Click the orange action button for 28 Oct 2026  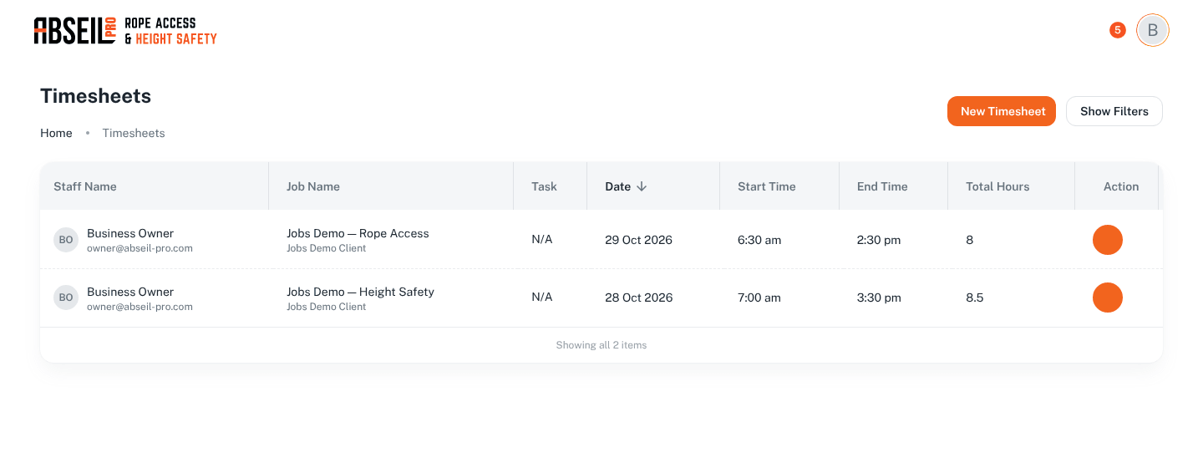[1108, 298]
